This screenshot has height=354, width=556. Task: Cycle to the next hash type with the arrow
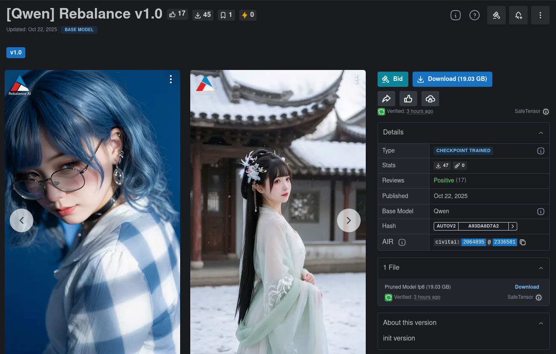[513, 226]
